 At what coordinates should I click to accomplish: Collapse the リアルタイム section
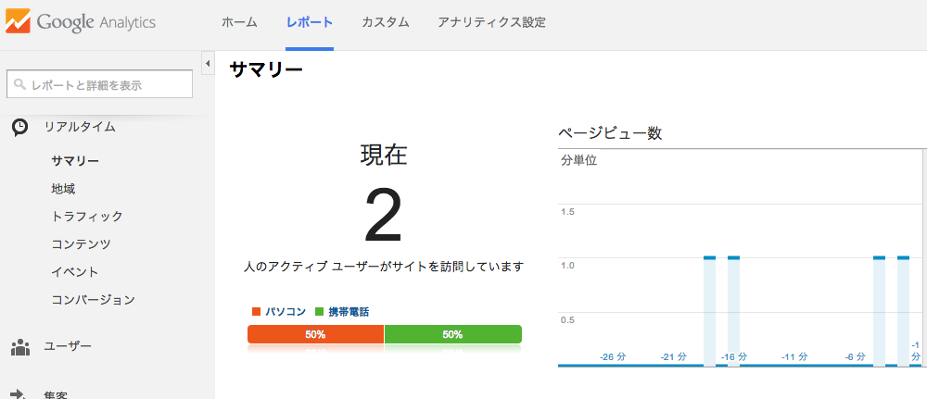[x=80, y=127]
